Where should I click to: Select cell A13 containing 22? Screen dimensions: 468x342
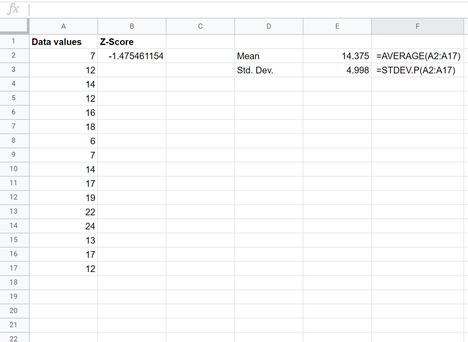64,212
